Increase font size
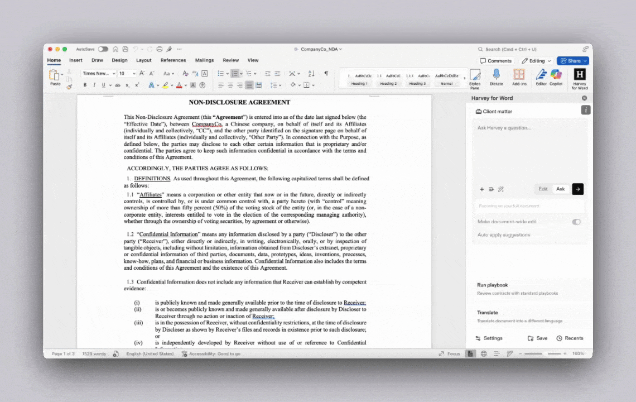This screenshot has height=402, width=636. 142,74
